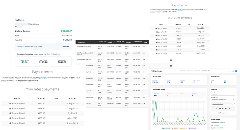Click the Paid amount $184,295.77
Viewport: 240px width, 130px height.
[x=67, y=35]
